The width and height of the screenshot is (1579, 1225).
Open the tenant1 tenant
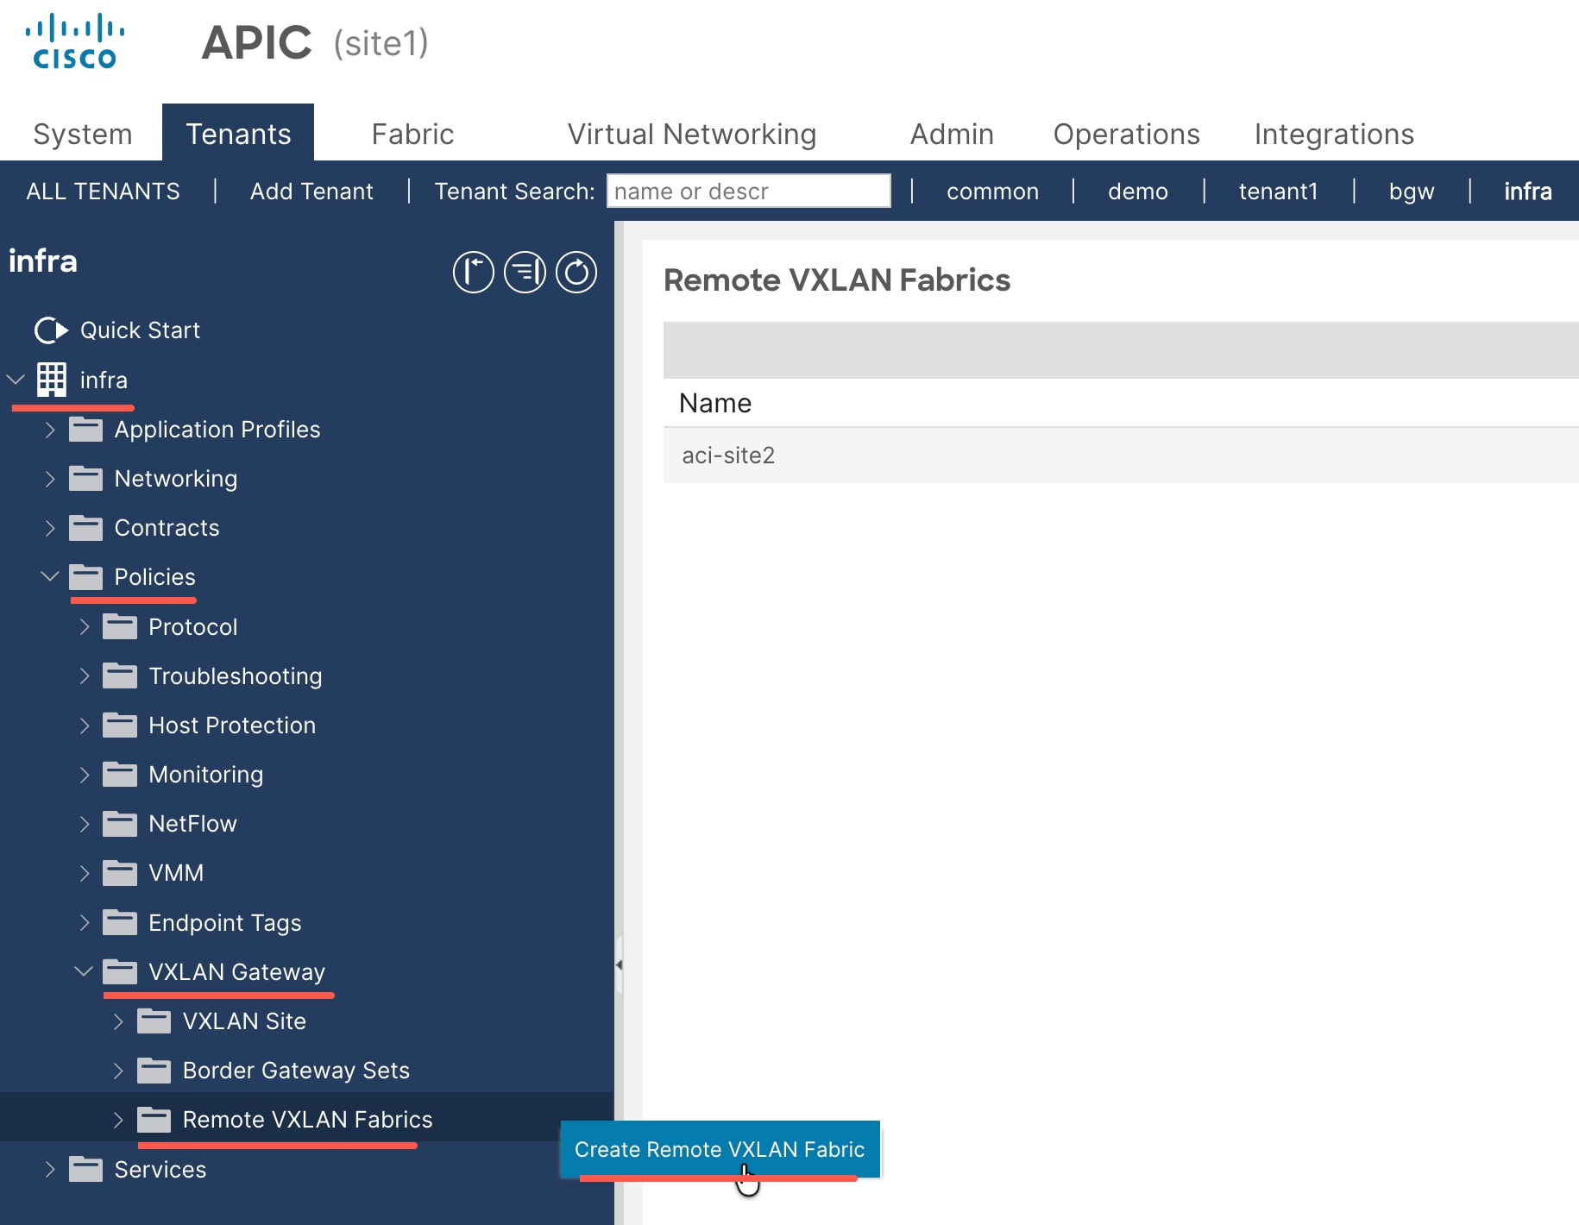click(1278, 191)
